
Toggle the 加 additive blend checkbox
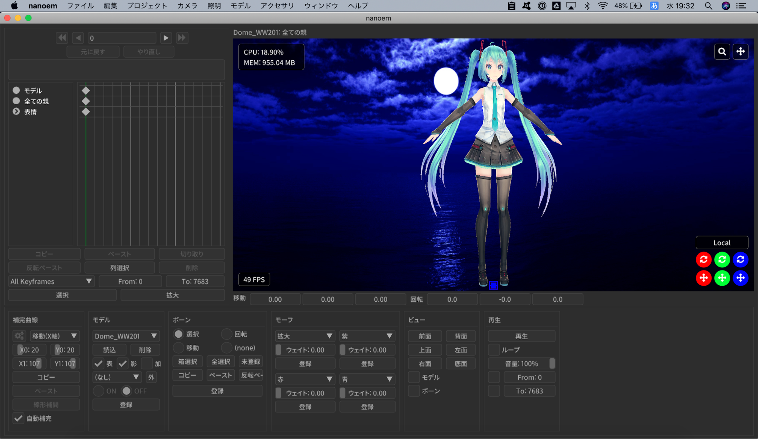point(147,364)
